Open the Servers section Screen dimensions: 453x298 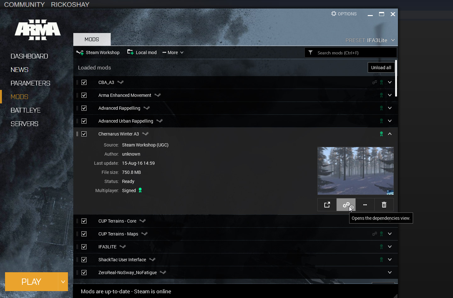tap(25, 124)
